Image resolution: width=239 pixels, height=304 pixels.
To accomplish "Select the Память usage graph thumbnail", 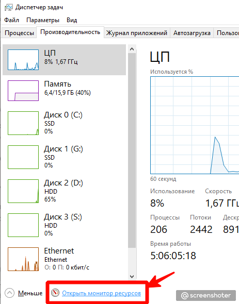I will pos(23,91).
